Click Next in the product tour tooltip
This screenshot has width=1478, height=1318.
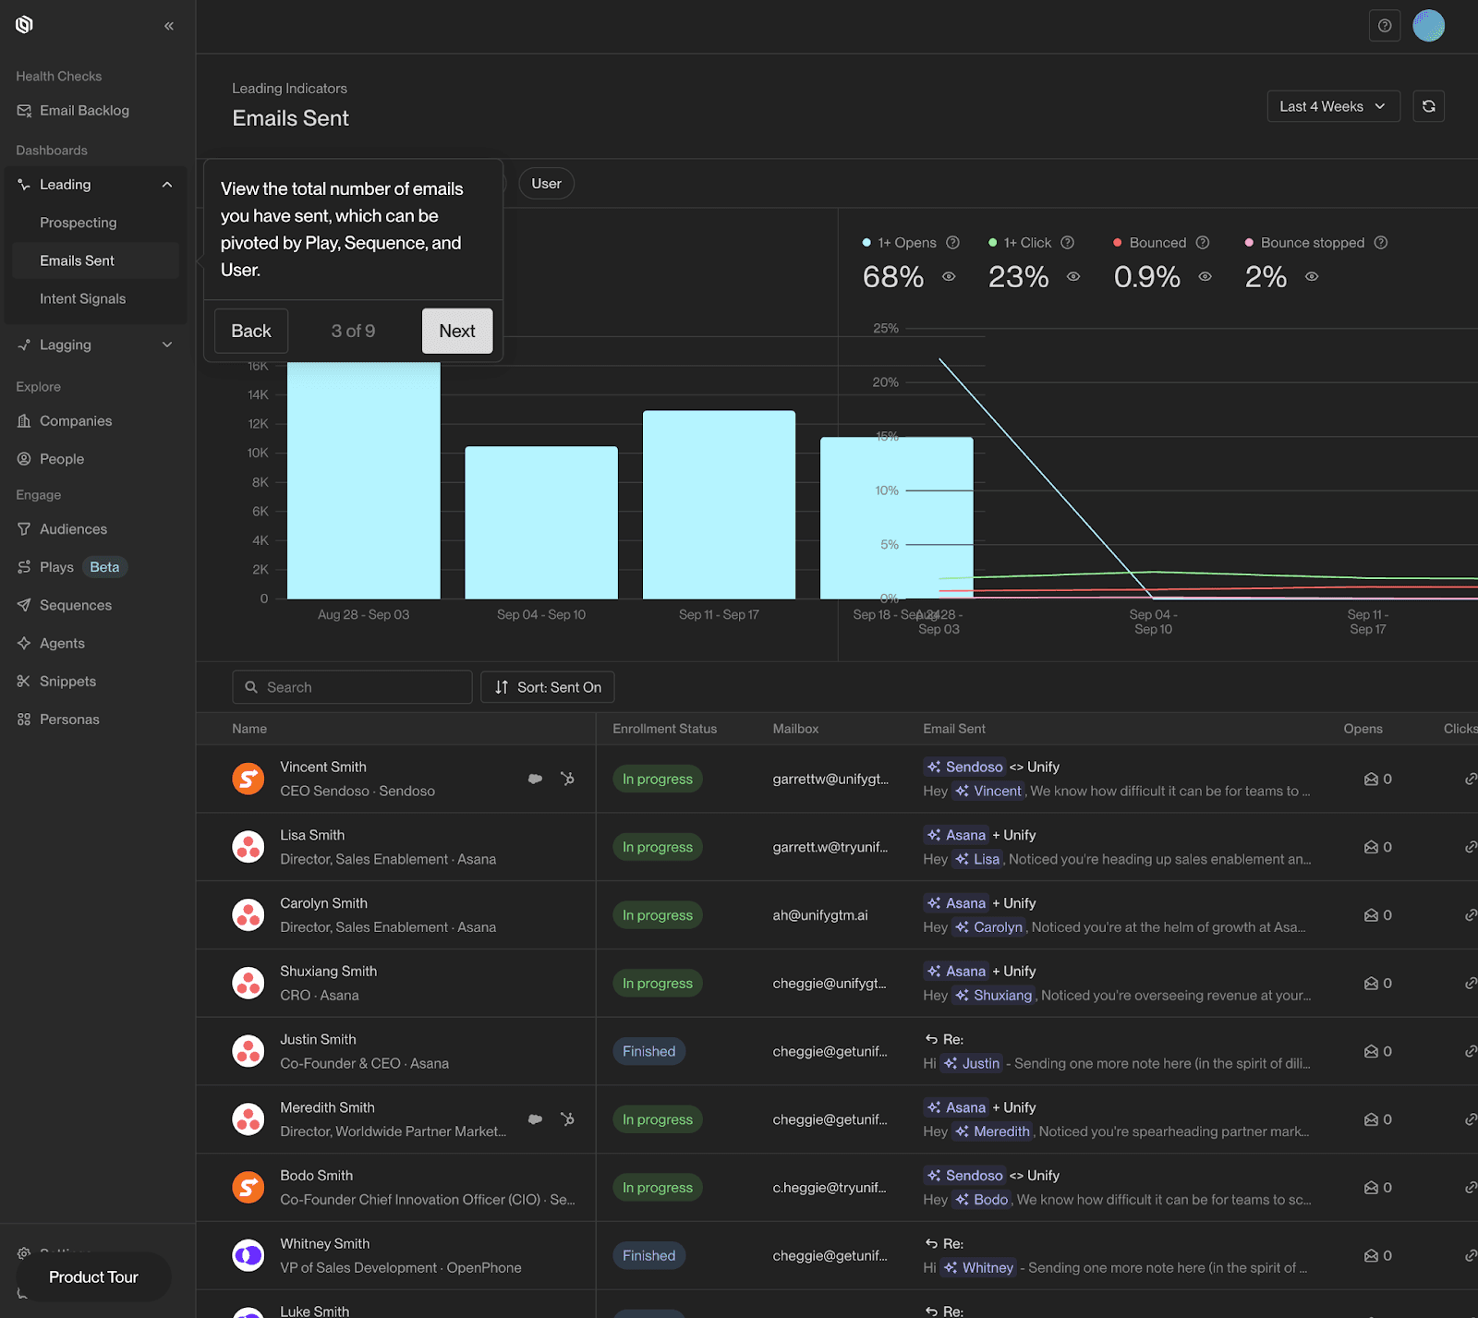click(457, 331)
